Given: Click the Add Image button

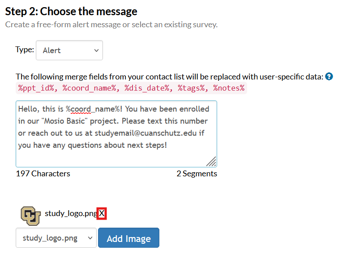Looking at the screenshot, I should click(128, 238).
